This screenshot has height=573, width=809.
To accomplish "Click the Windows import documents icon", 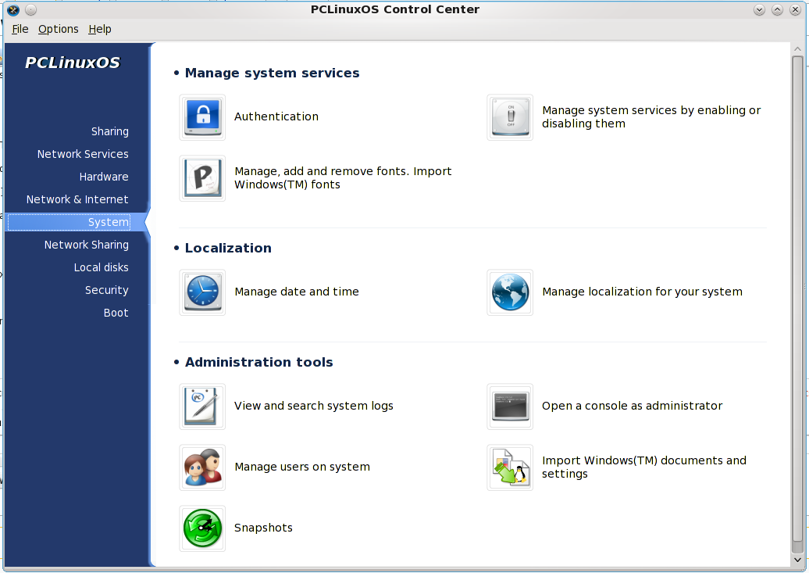I will 510,467.
